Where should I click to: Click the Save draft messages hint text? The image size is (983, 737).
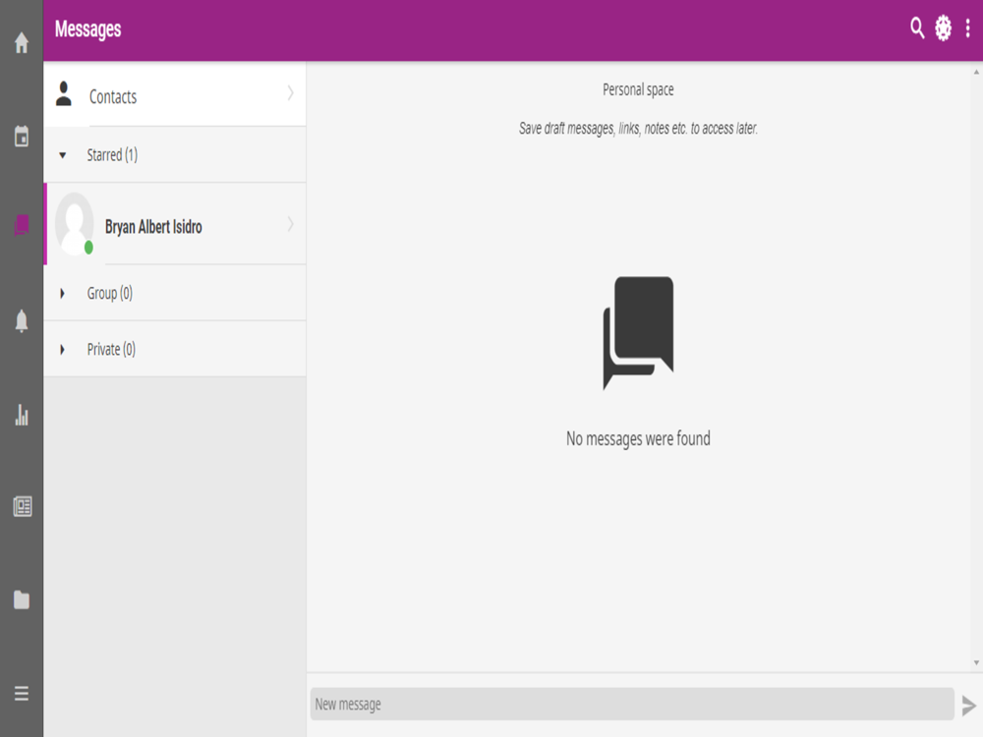[638, 129]
